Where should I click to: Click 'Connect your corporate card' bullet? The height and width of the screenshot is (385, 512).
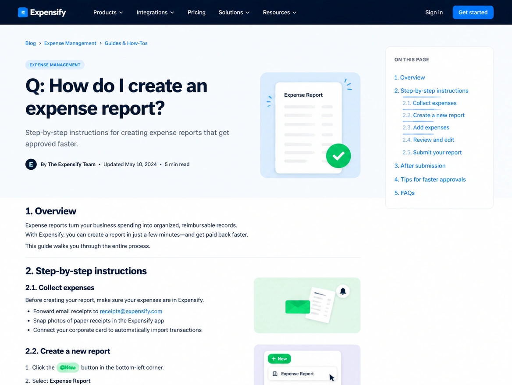(x=117, y=330)
